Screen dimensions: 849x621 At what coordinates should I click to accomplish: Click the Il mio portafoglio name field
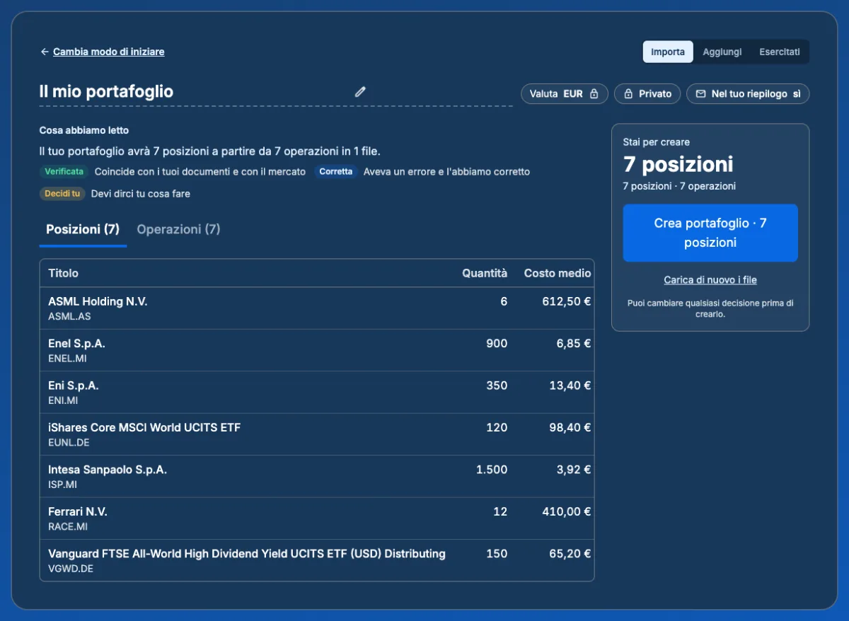point(276,91)
